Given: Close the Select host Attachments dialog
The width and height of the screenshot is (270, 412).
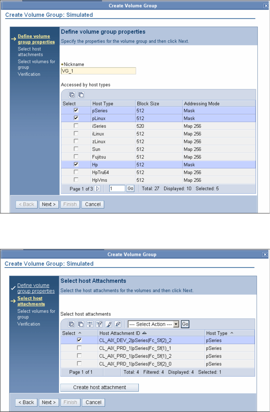Looking at the screenshot, I should tap(265, 254).
